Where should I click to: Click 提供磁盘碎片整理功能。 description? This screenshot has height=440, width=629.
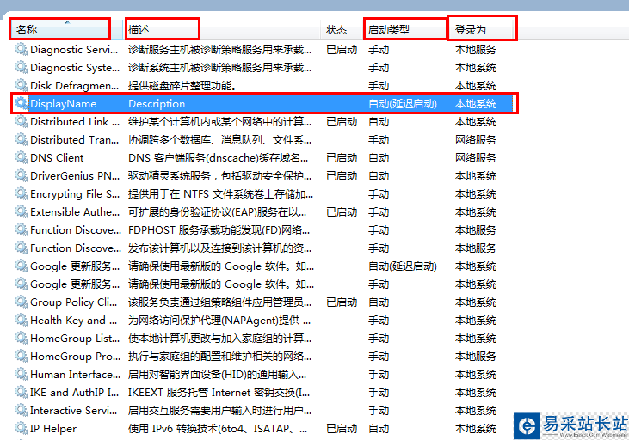(x=182, y=86)
